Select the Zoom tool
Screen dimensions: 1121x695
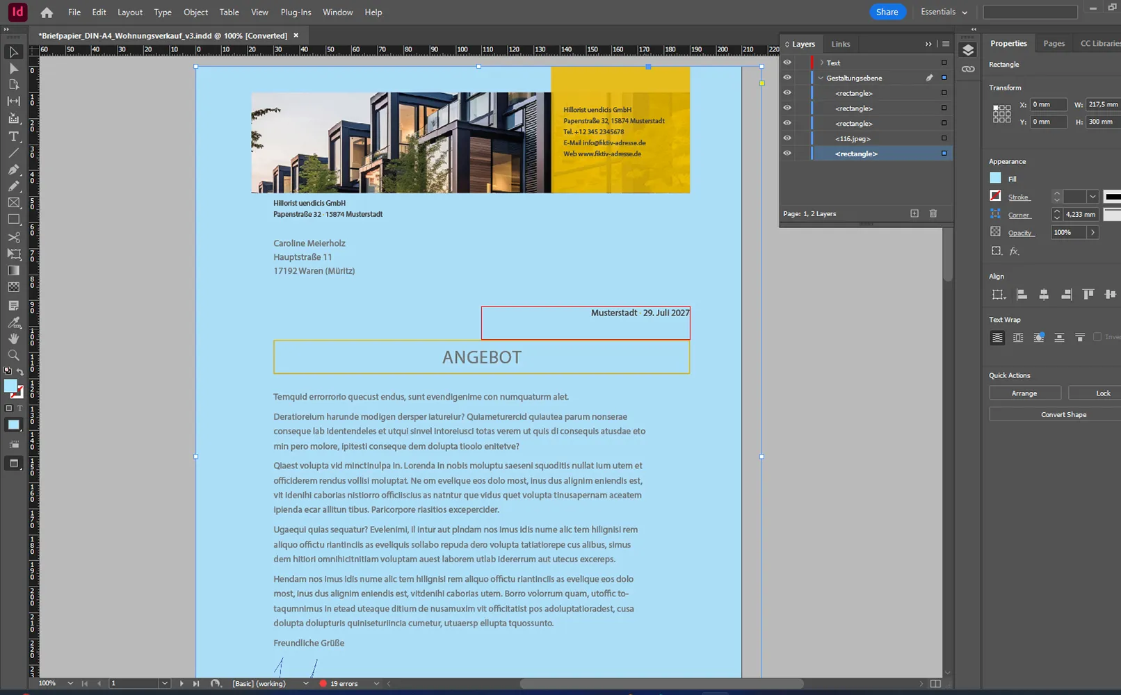coord(13,356)
